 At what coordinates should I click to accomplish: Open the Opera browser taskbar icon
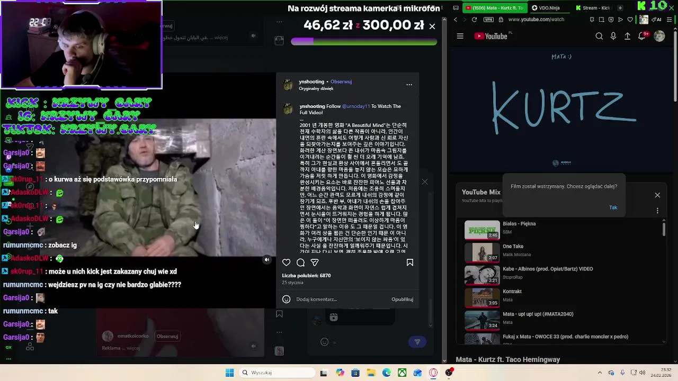coord(433,373)
